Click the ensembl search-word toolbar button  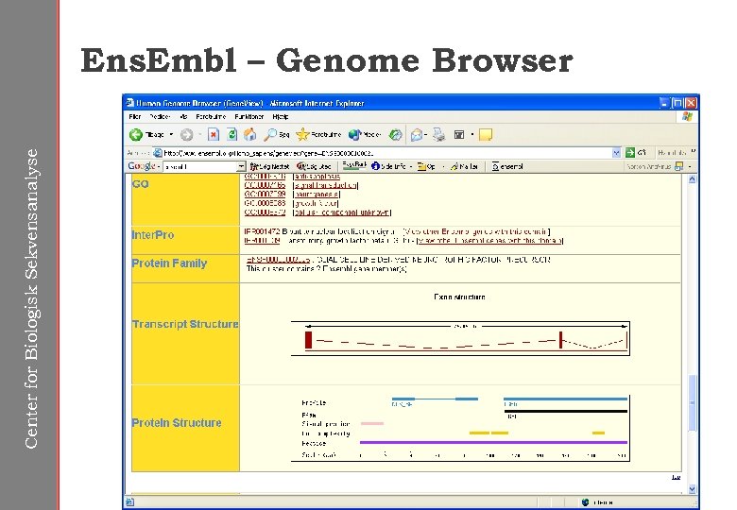[x=507, y=166]
